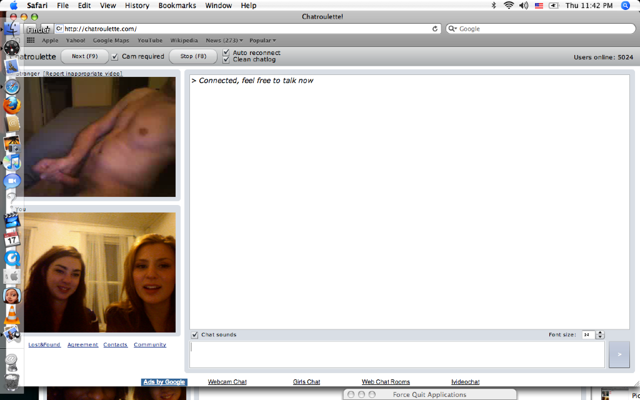Screen dimensions: 640x400
Task: Focus the chatroulette.com address bar
Action: tap(247, 29)
